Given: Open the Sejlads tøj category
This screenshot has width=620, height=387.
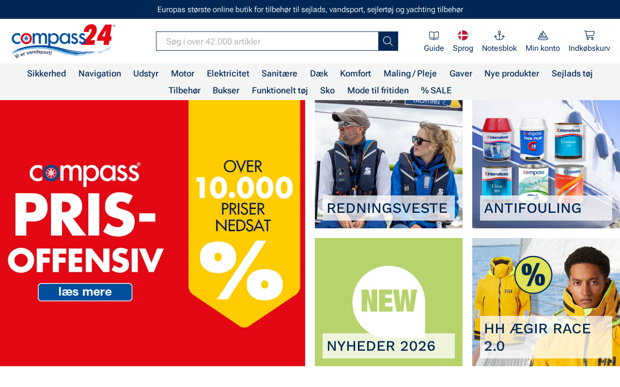Looking at the screenshot, I should [572, 74].
